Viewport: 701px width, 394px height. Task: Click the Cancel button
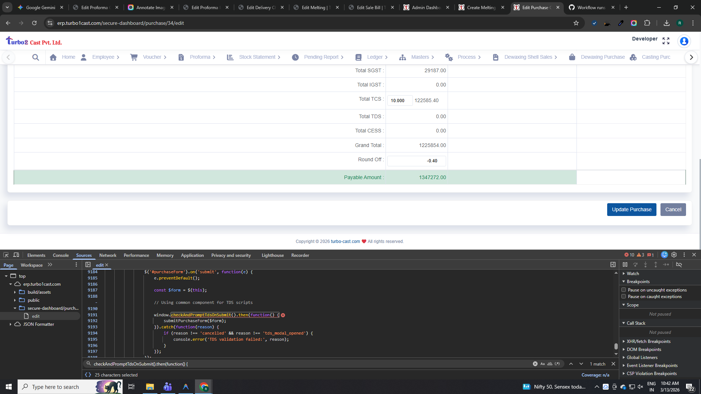tap(673, 209)
